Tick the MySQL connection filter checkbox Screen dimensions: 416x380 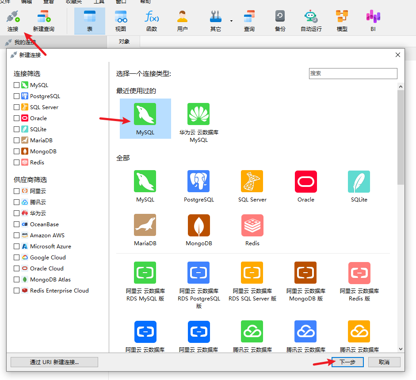tap(16, 85)
